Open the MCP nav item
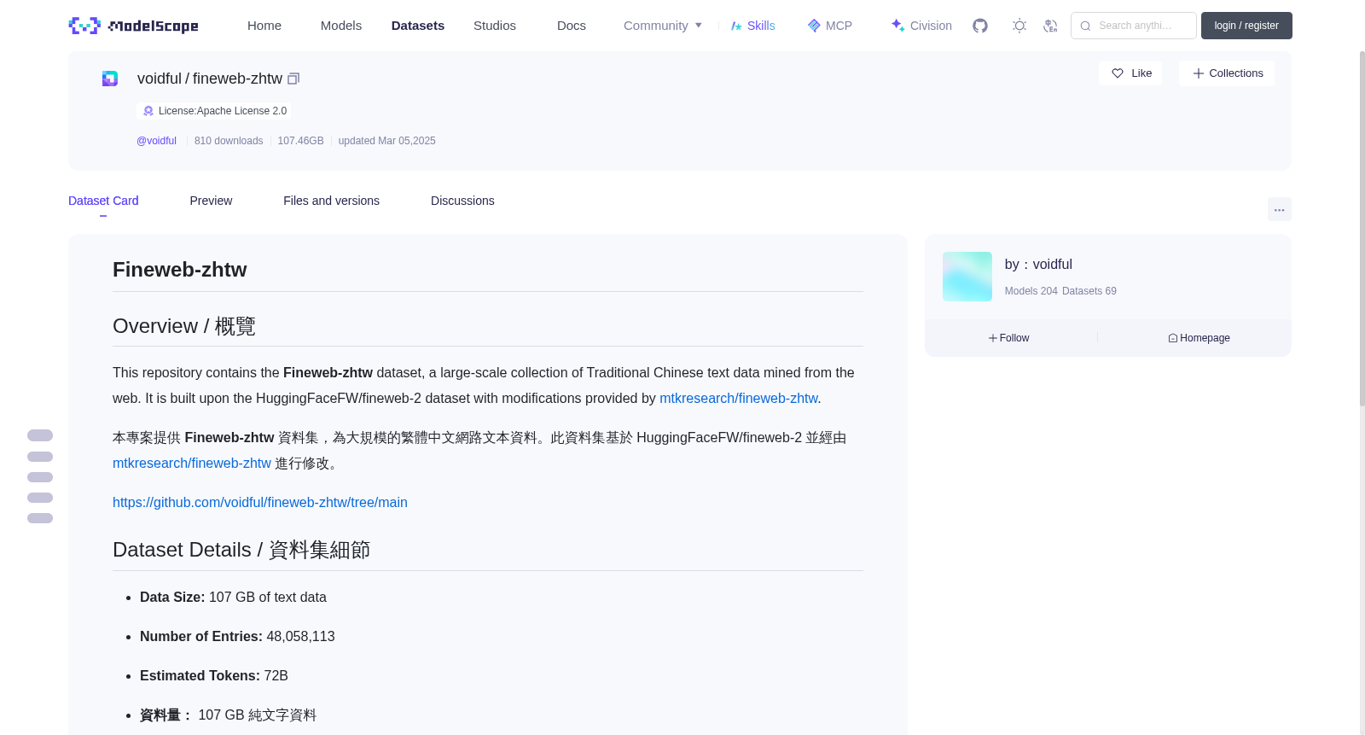1365x735 pixels. 829,26
